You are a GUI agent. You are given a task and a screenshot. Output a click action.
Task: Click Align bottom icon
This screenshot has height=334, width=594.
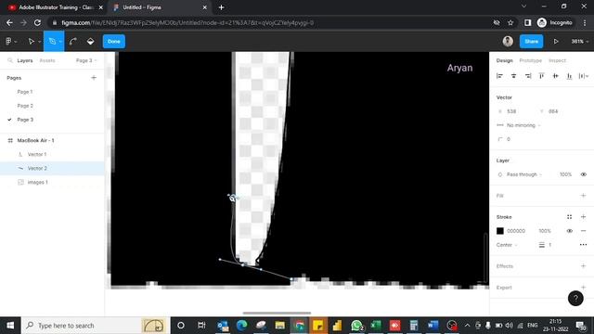point(569,76)
